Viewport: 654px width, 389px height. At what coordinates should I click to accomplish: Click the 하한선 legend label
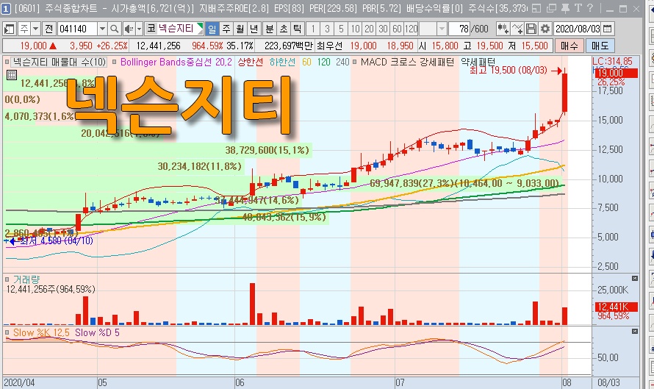click(282, 63)
